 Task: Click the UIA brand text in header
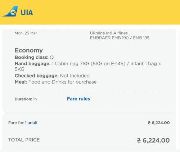[27, 13]
